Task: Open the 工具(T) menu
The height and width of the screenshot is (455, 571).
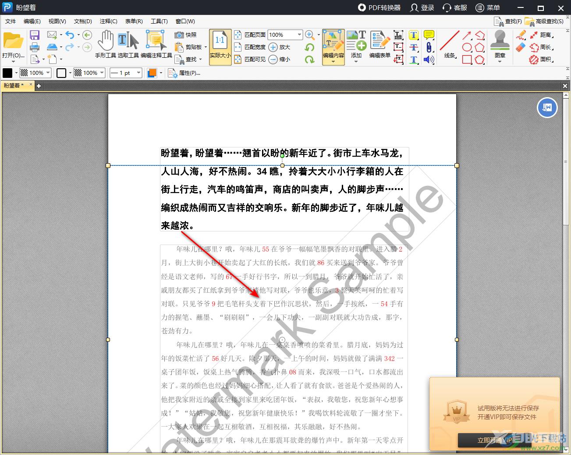Action: [x=159, y=21]
